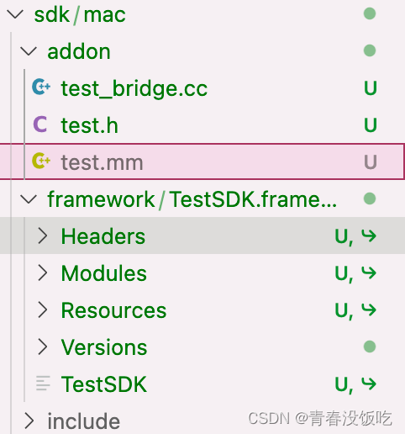Open the test.h file
The image size is (405, 434).
[90, 125]
